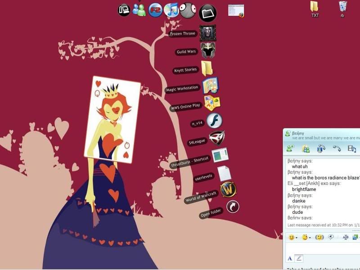This screenshot has width=360, height=270.
Task: Open the Firefox window thumbnail in the dock
Action: tap(236, 11)
